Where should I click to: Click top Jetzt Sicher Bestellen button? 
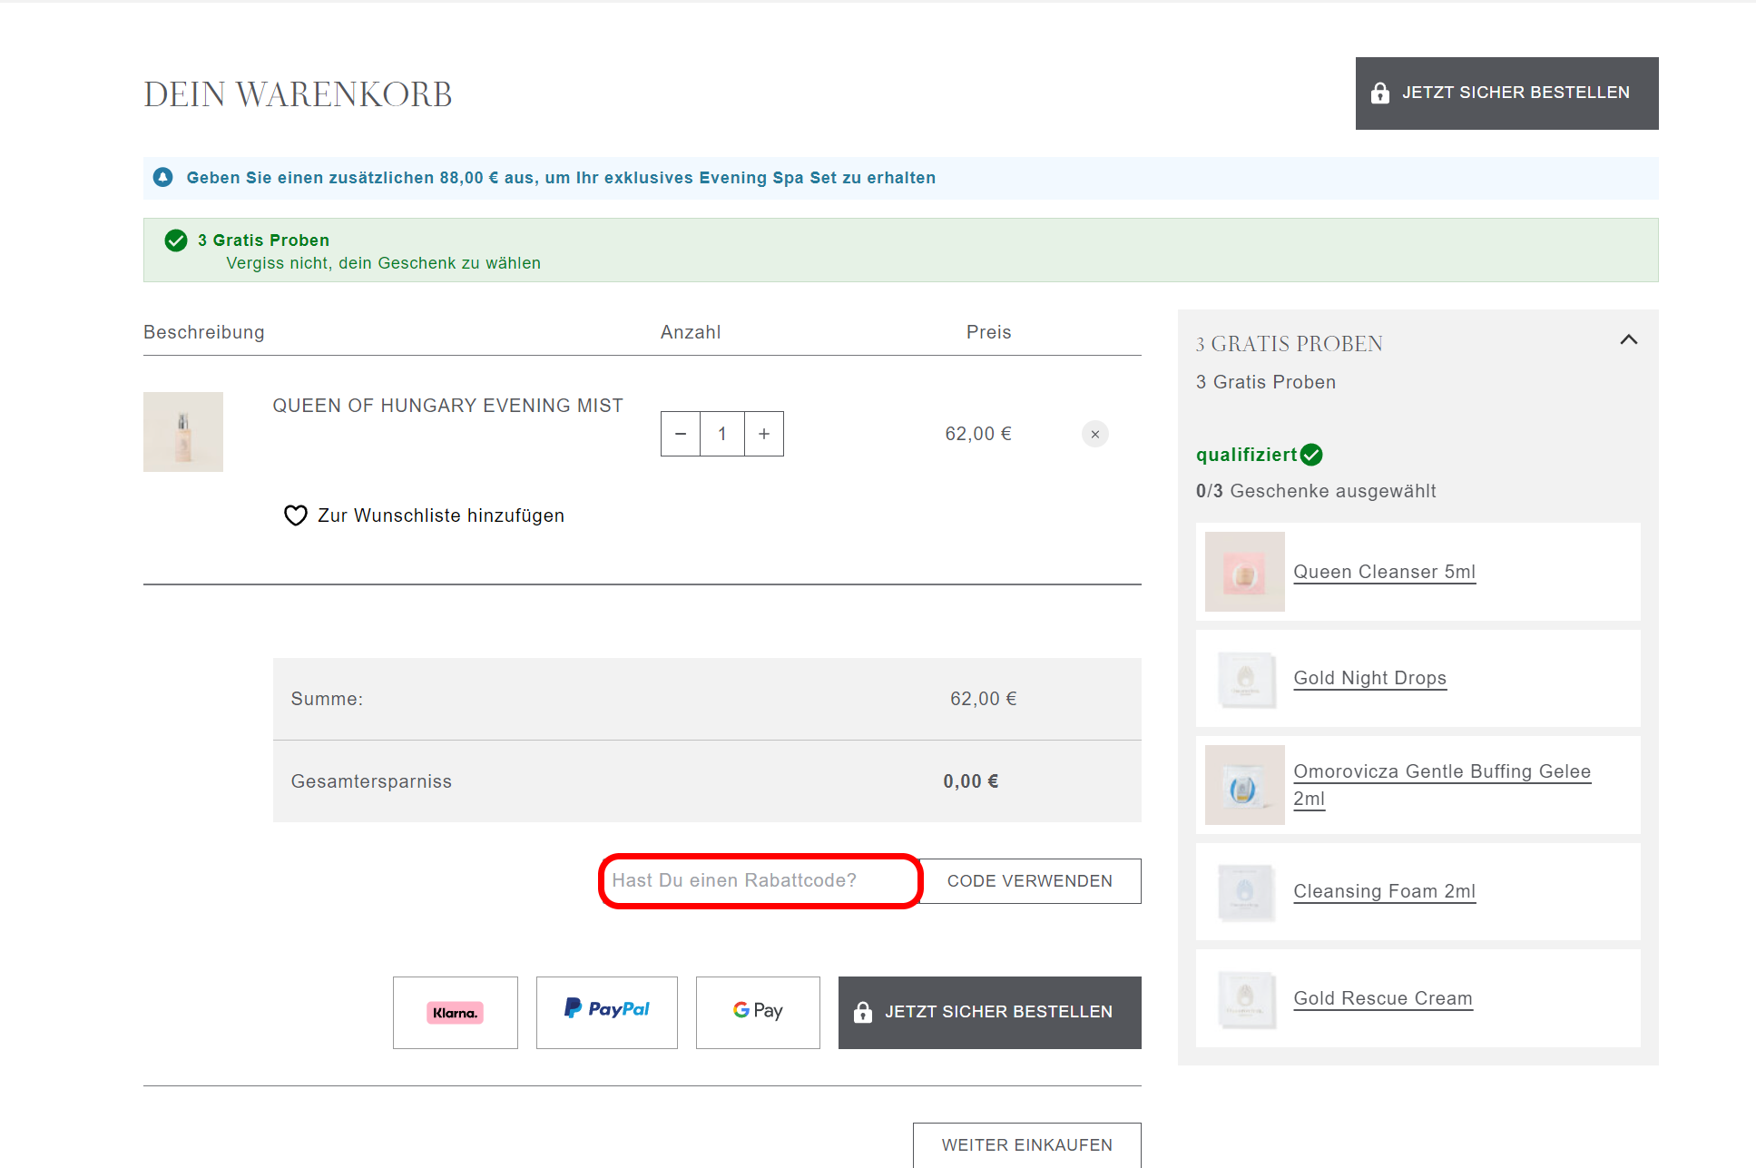[1507, 93]
